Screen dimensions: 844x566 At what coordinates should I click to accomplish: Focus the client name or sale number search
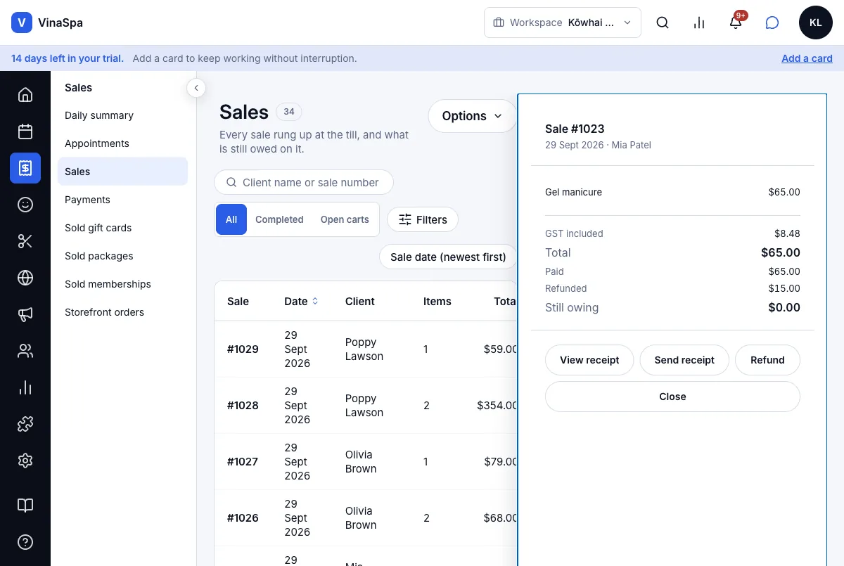(x=304, y=182)
